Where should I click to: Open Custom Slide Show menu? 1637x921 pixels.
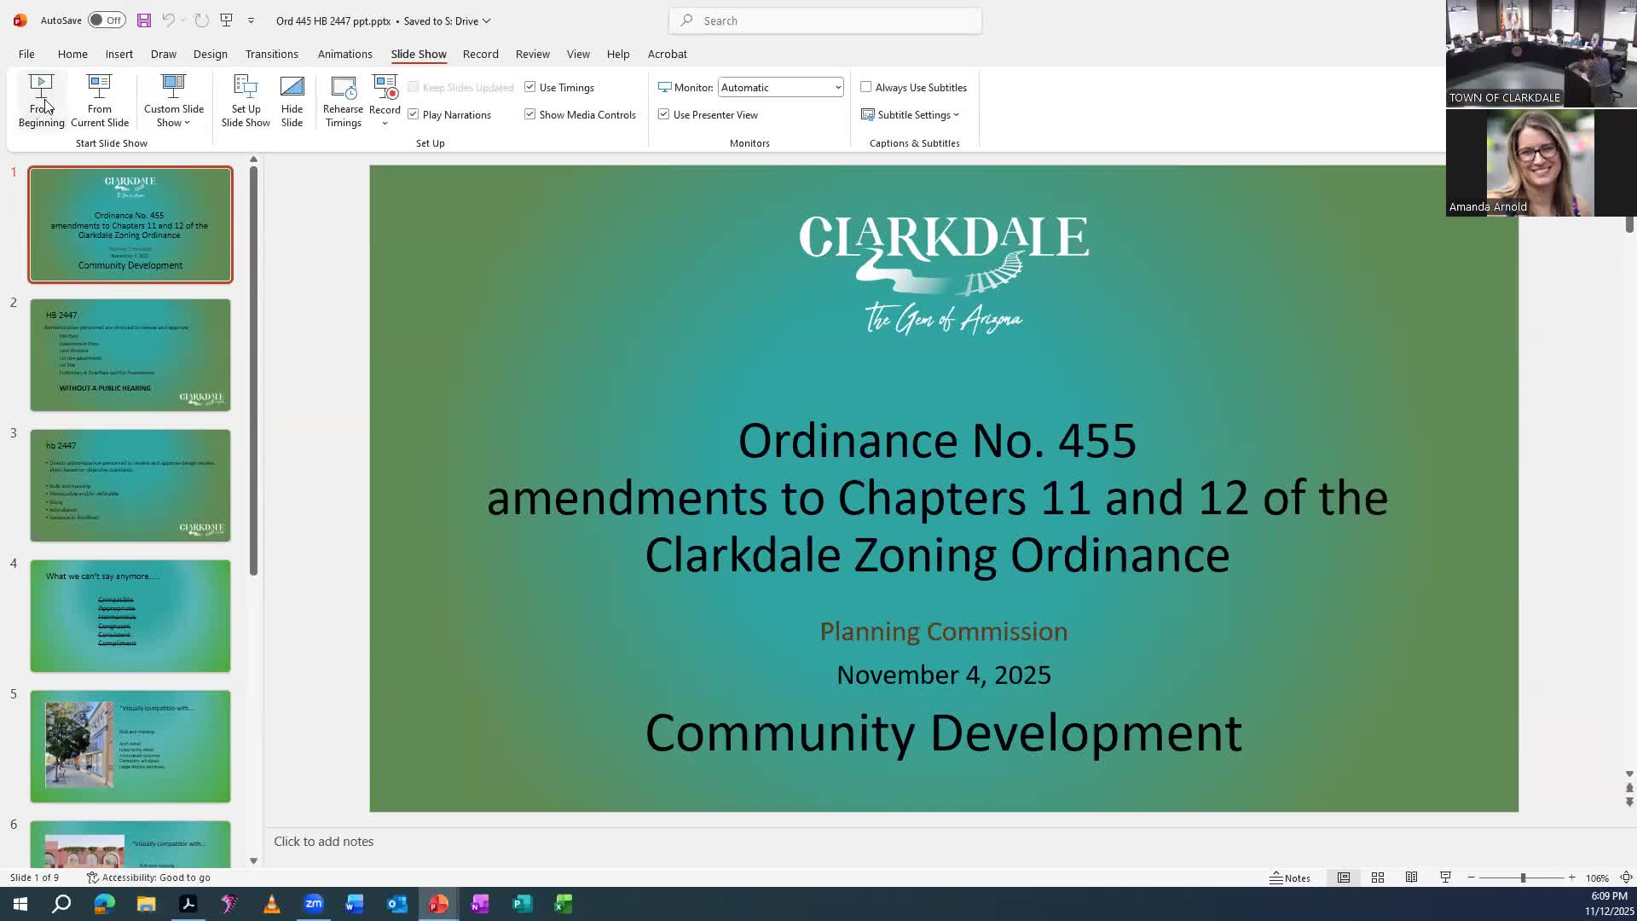coord(173,100)
